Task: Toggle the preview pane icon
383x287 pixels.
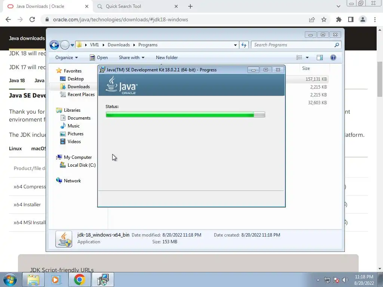Action: click(x=320, y=58)
